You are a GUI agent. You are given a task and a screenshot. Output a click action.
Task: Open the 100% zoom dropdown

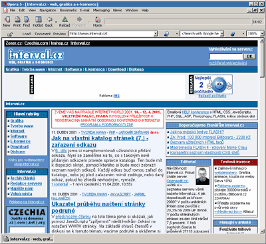click(x=262, y=34)
